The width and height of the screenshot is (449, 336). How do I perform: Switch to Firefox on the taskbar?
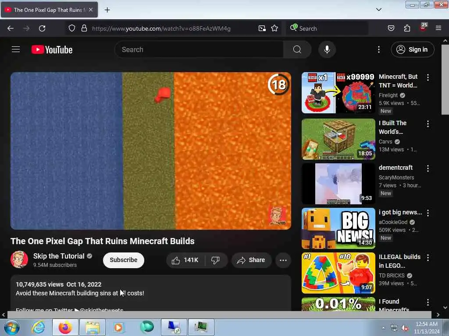tap(65, 327)
